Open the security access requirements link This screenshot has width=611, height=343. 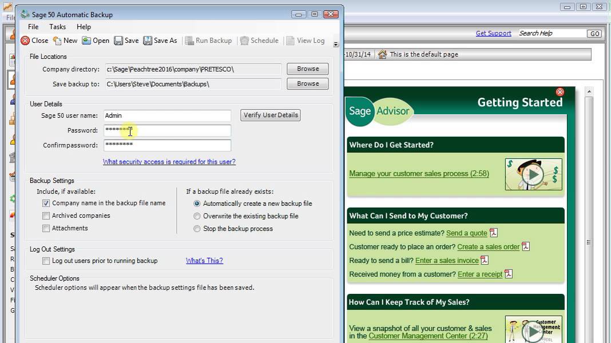[x=169, y=162]
